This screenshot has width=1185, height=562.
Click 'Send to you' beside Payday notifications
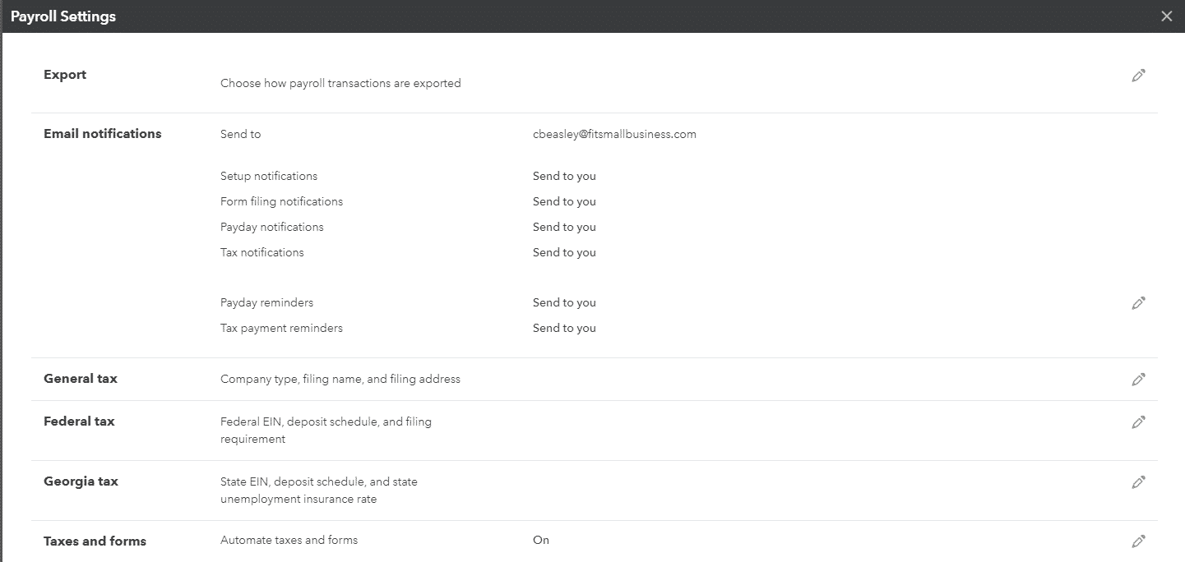click(x=564, y=227)
